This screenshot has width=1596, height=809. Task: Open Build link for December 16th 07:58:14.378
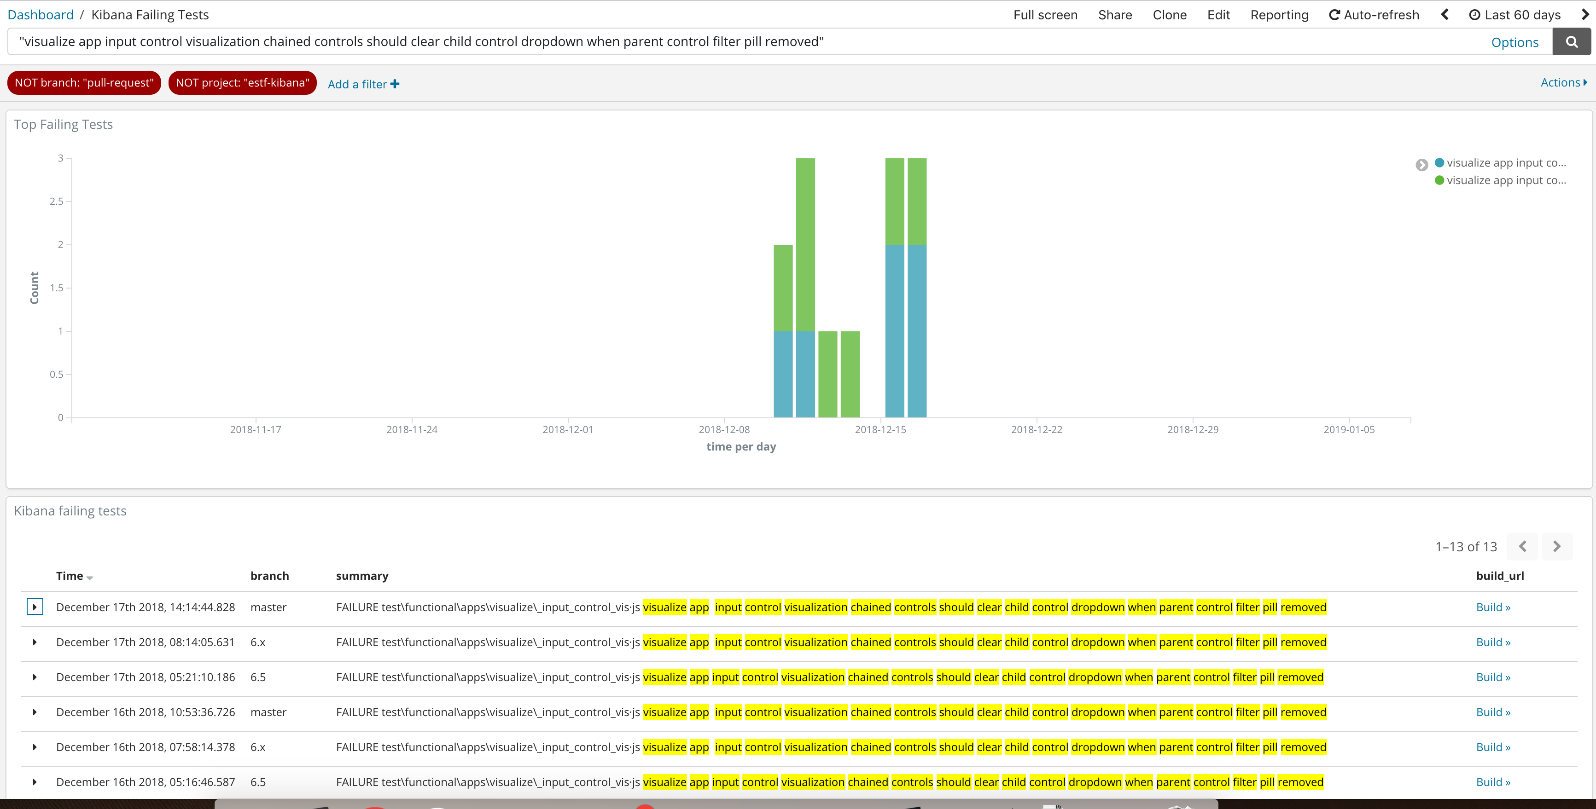click(x=1493, y=747)
